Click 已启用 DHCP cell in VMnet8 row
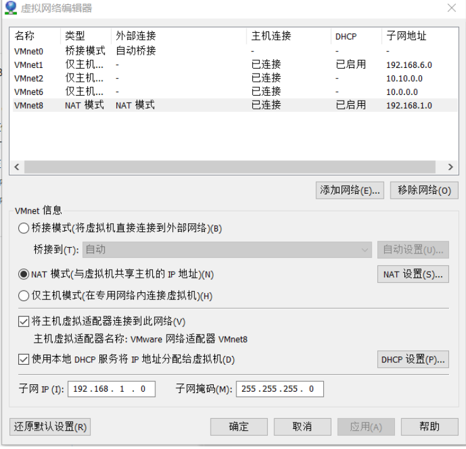Screen dimensions: 466x449 tap(351, 106)
